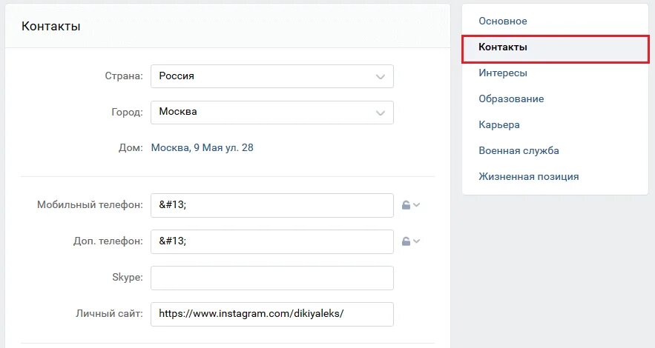
Task: Click the lock icon beside Мобильный телефон
Action: (x=406, y=205)
